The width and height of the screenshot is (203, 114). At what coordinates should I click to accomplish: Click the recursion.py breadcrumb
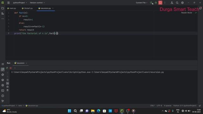click(x=32, y=105)
